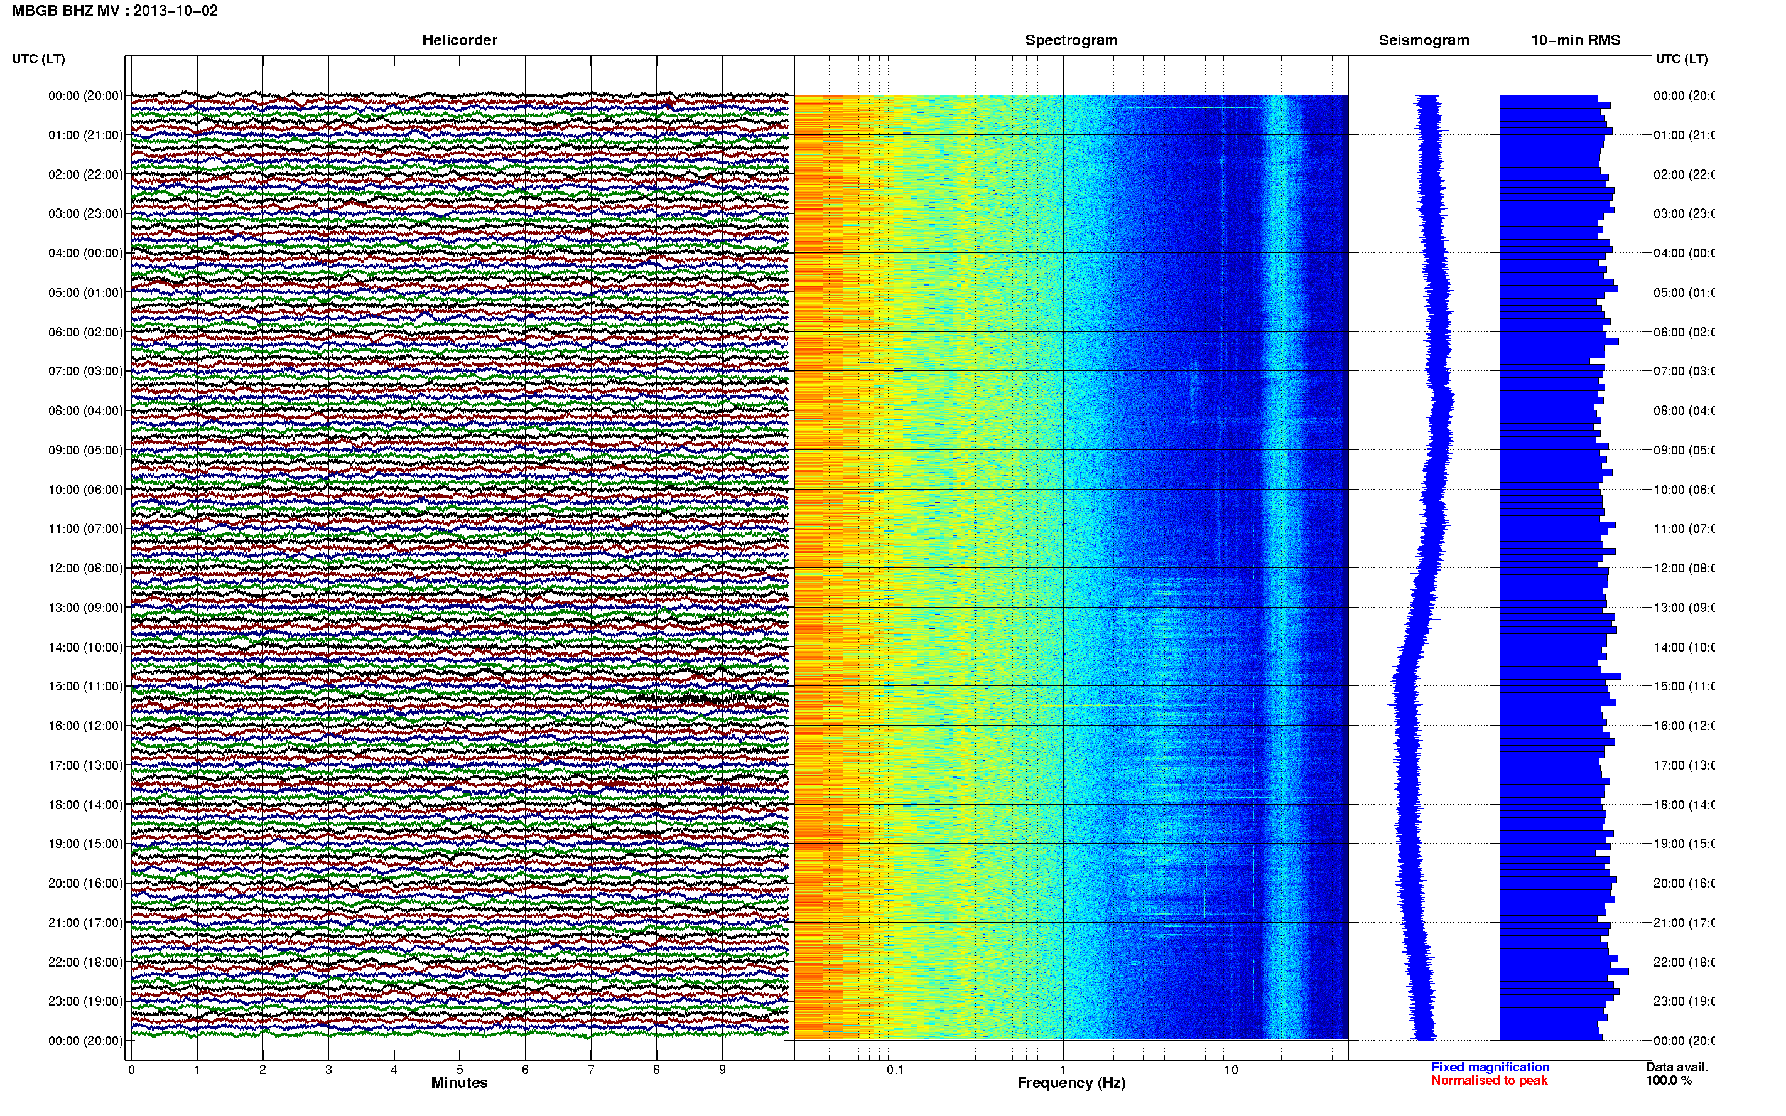Click the left 09:00 (05:00) time label

(85, 450)
